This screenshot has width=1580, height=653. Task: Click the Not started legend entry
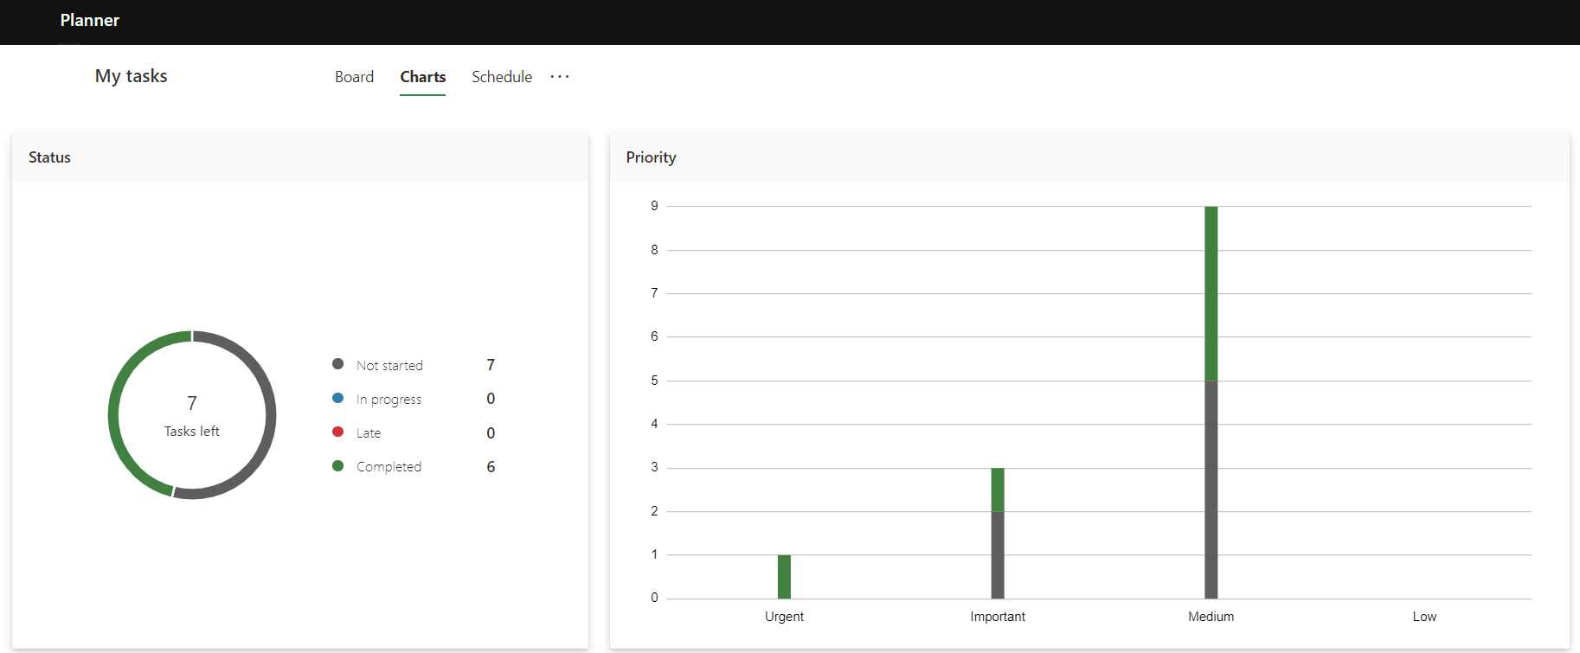(x=389, y=365)
